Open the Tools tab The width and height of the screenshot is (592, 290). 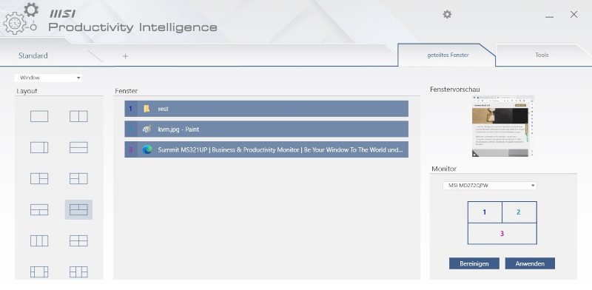pyautogui.click(x=542, y=55)
